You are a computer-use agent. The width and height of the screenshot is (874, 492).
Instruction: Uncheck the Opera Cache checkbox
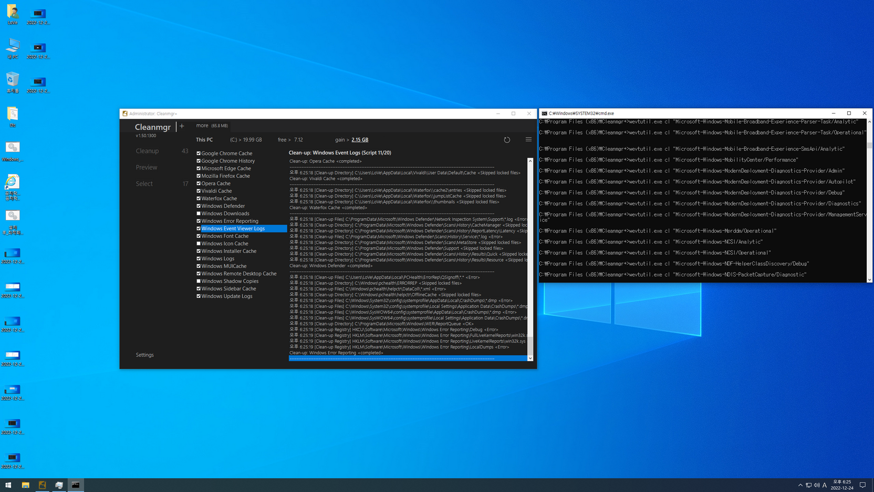pyautogui.click(x=199, y=183)
